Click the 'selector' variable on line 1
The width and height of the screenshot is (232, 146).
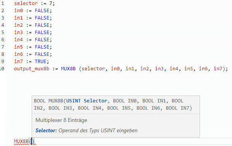26,3
